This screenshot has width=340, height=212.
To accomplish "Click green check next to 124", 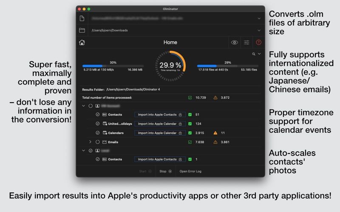I will click(190, 124).
